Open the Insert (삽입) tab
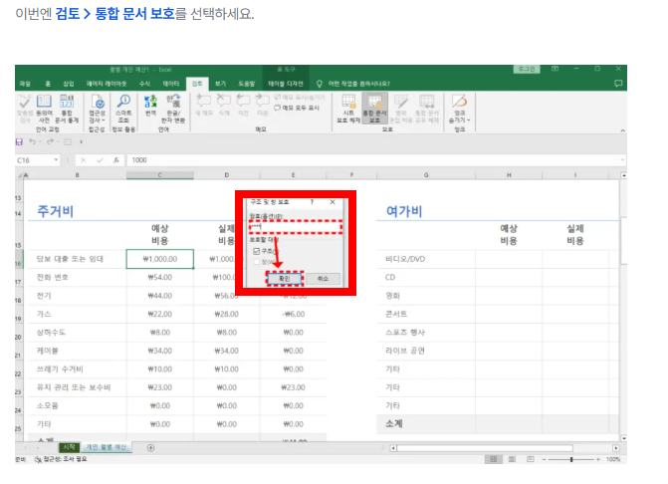This screenshot has width=668, height=484. (69, 84)
